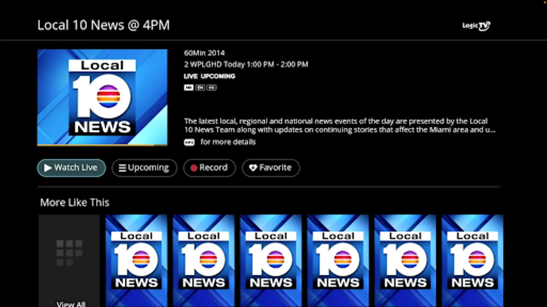Click the Record button
The image size is (547, 307).
pos(210,168)
